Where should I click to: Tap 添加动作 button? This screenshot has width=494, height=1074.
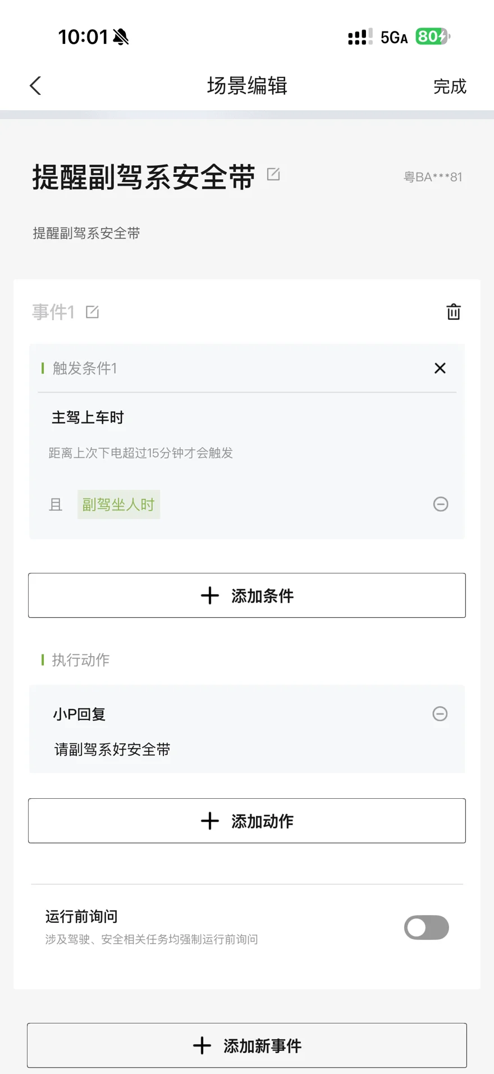(x=247, y=821)
